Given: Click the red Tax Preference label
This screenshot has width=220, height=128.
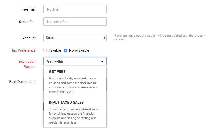Looking at the screenshot, I should pos(23,50).
